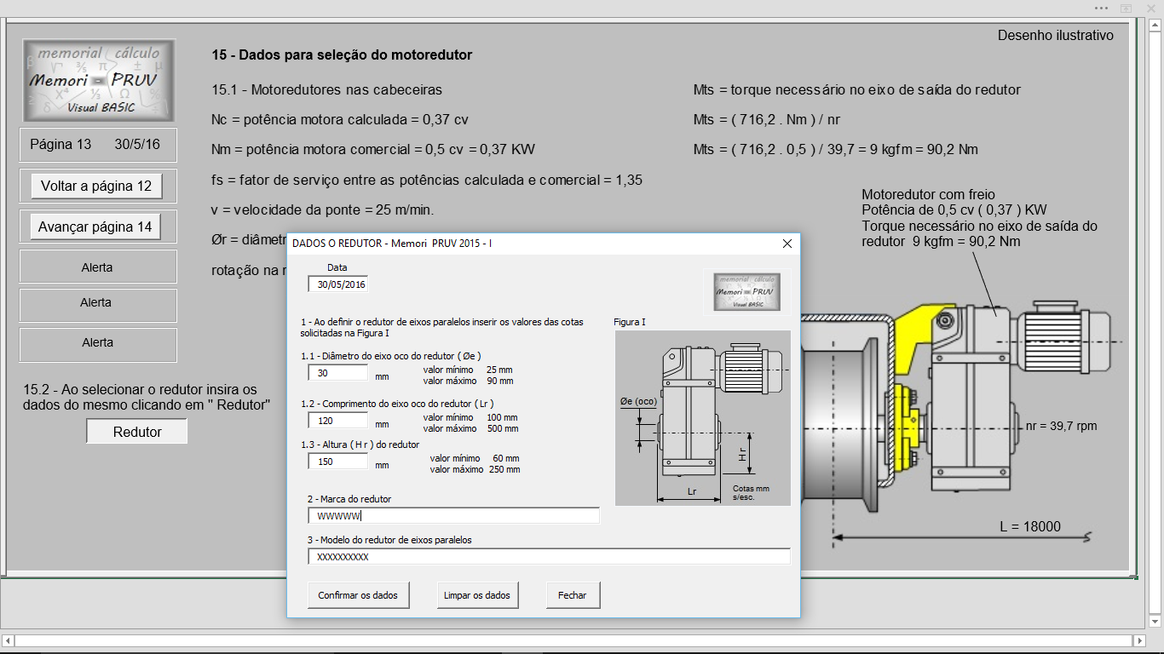This screenshot has height=654, width=1164.
Task: Click the dialog title DADOS O REDUTOR
Action: (392, 244)
